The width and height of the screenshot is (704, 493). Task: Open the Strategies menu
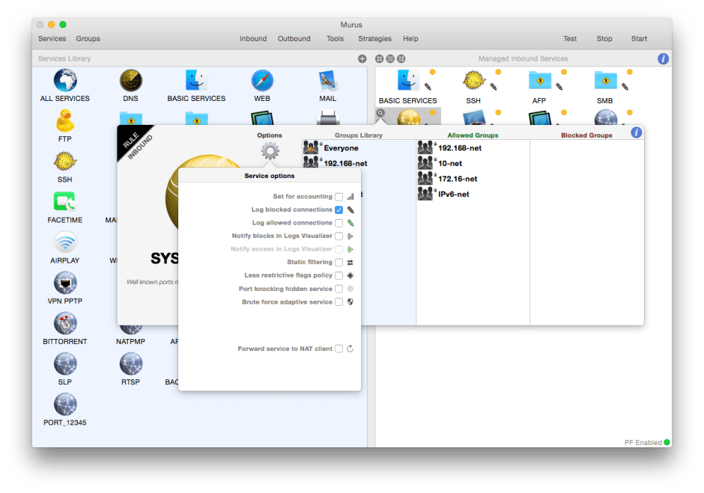point(374,38)
